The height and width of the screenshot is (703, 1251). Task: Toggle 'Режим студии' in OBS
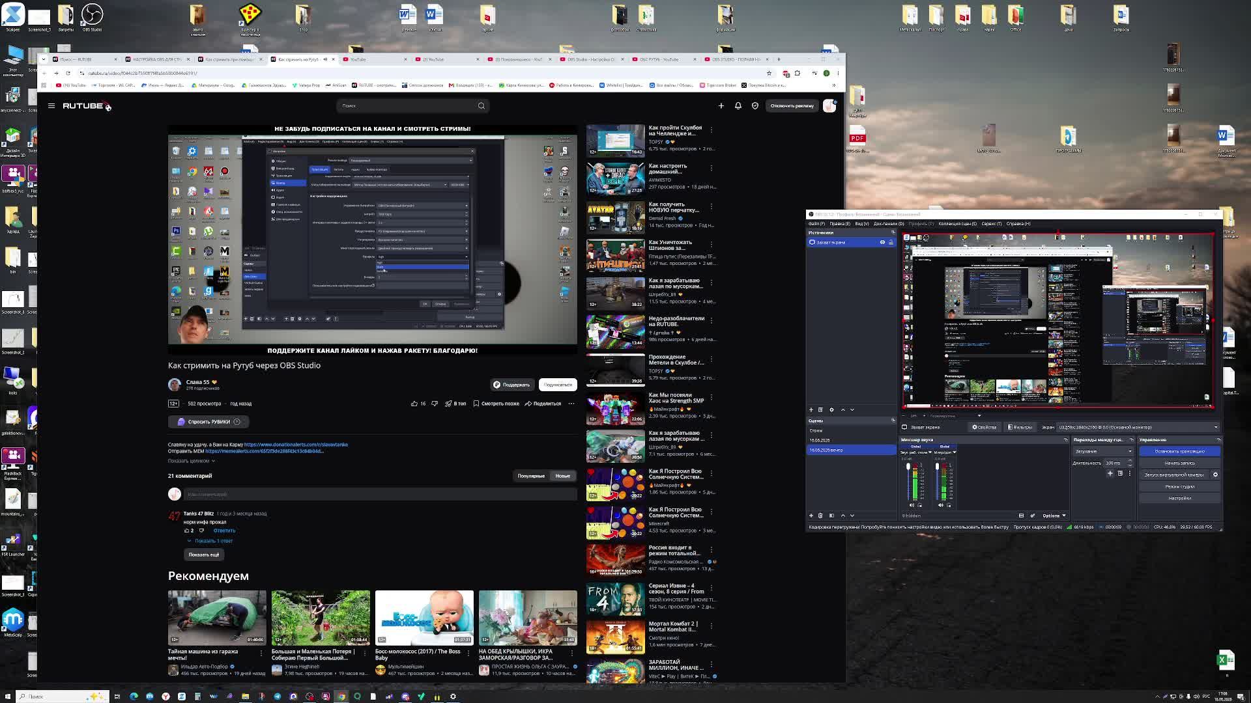click(1180, 486)
